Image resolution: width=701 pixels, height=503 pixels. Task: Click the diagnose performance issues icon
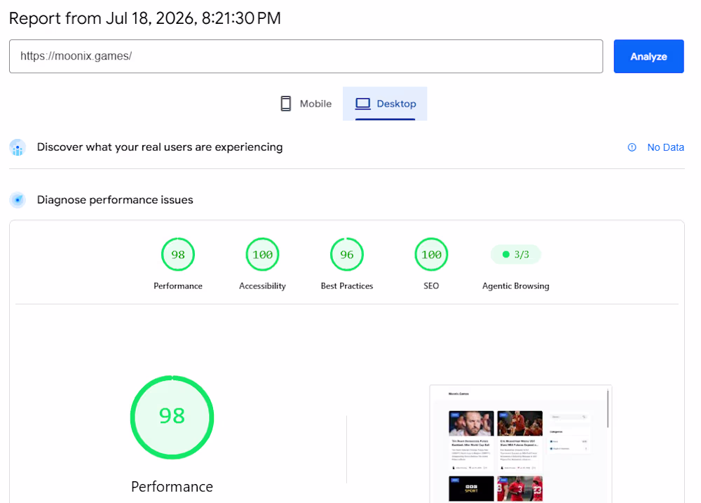pos(18,200)
